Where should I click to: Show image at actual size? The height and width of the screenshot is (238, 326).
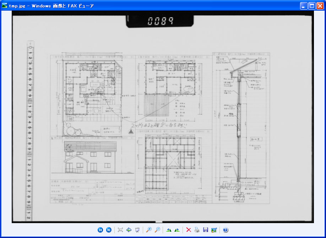click(129, 230)
